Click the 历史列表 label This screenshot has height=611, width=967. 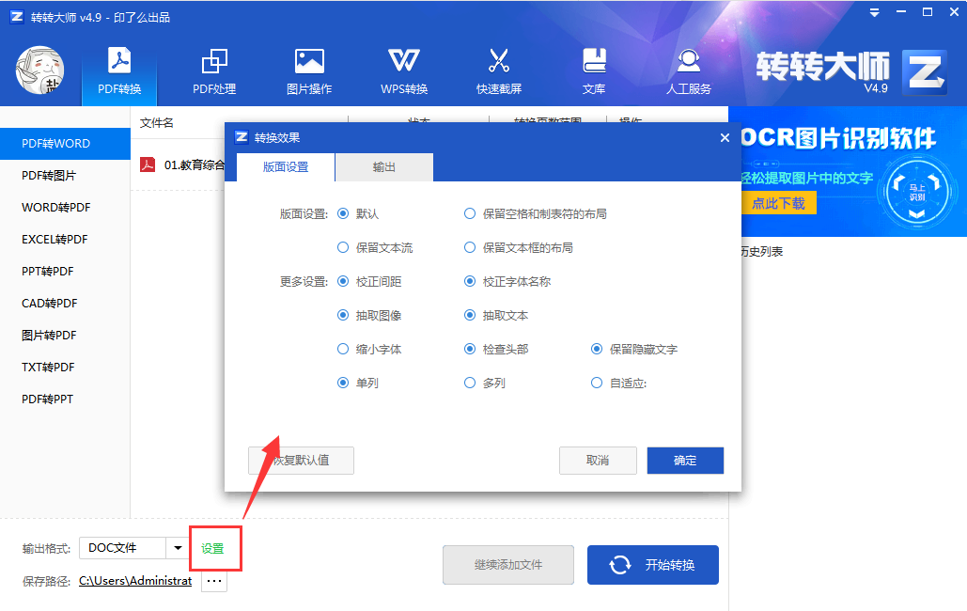tap(762, 251)
